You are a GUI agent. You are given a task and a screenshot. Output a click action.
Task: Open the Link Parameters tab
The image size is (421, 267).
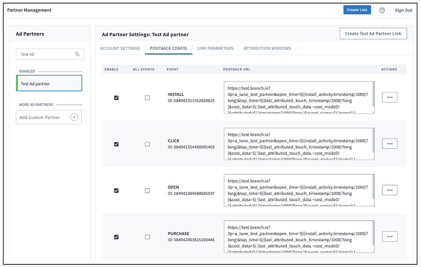(x=215, y=49)
